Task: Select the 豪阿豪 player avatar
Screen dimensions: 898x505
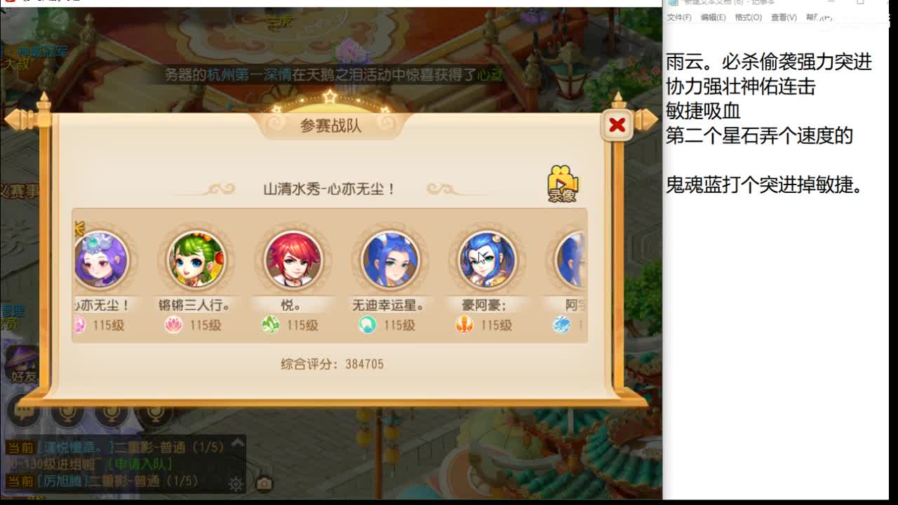Action: coord(486,260)
